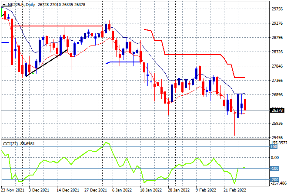Click the 9 Feb 2022 date label
The width and height of the screenshot is (287, 195).
(x=206, y=190)
